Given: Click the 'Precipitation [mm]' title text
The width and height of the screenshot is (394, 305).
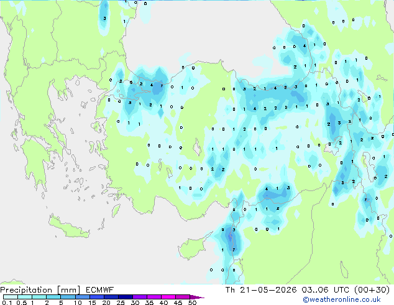Looking at the screenshot, I should (x=40, y=290).
